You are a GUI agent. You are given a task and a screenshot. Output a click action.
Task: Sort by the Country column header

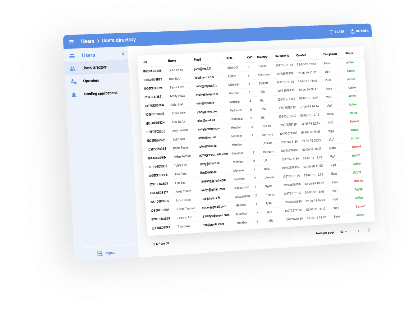coord(262,57)
